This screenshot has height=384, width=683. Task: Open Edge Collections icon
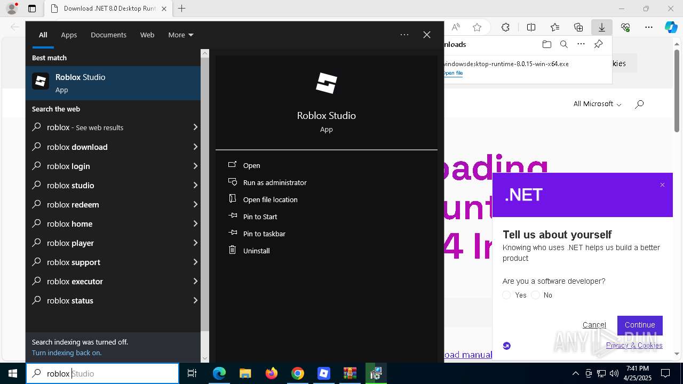click(578, 27)
